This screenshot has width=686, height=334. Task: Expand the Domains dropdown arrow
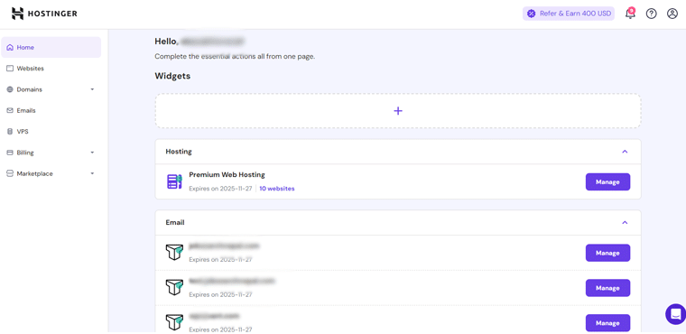tap(92, 89)
